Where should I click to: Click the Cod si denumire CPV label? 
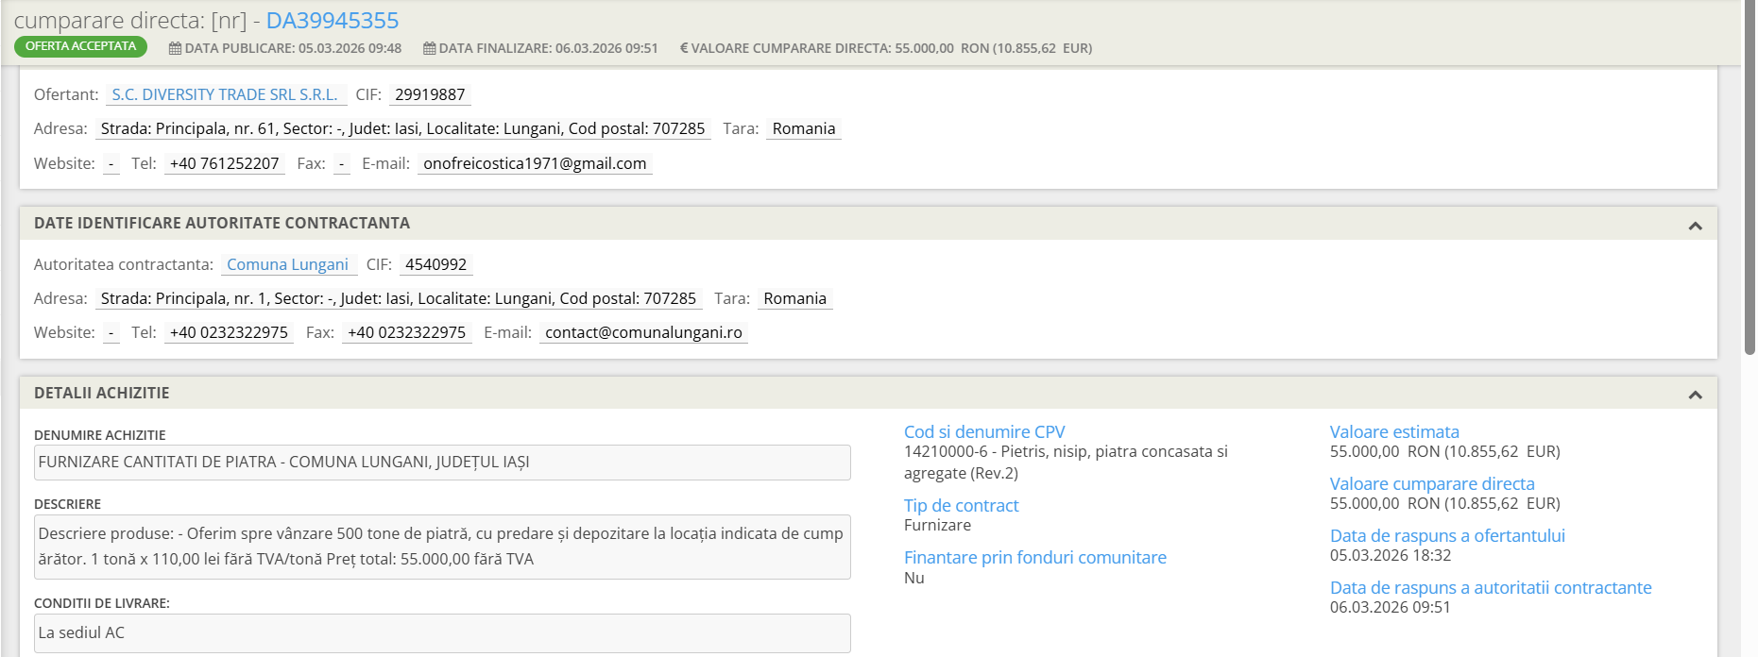(983, 431)
